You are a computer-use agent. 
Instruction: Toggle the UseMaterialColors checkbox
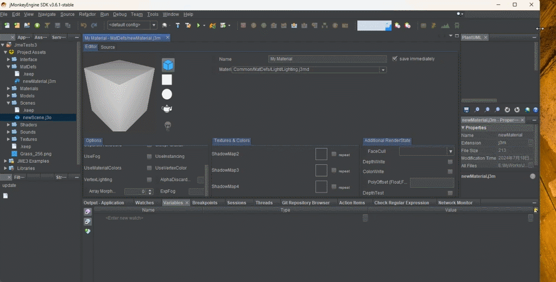[149, 168]
